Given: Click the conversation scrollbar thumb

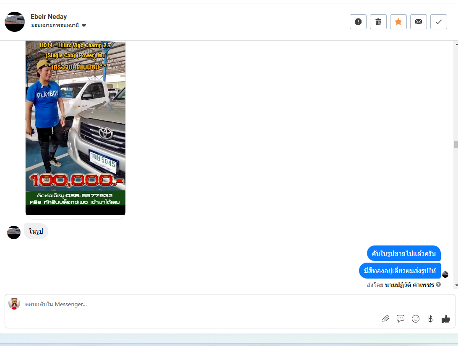Looking at the screenshot, I should 456,144.
